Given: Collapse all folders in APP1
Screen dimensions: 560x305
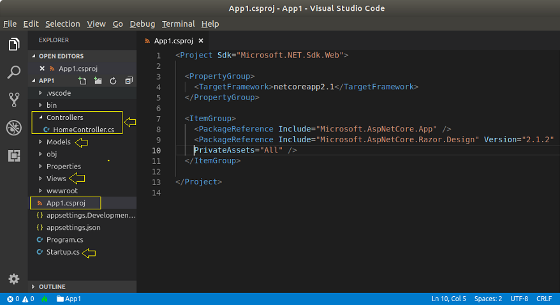Looking at the screenshot, I should click(129, 80).
